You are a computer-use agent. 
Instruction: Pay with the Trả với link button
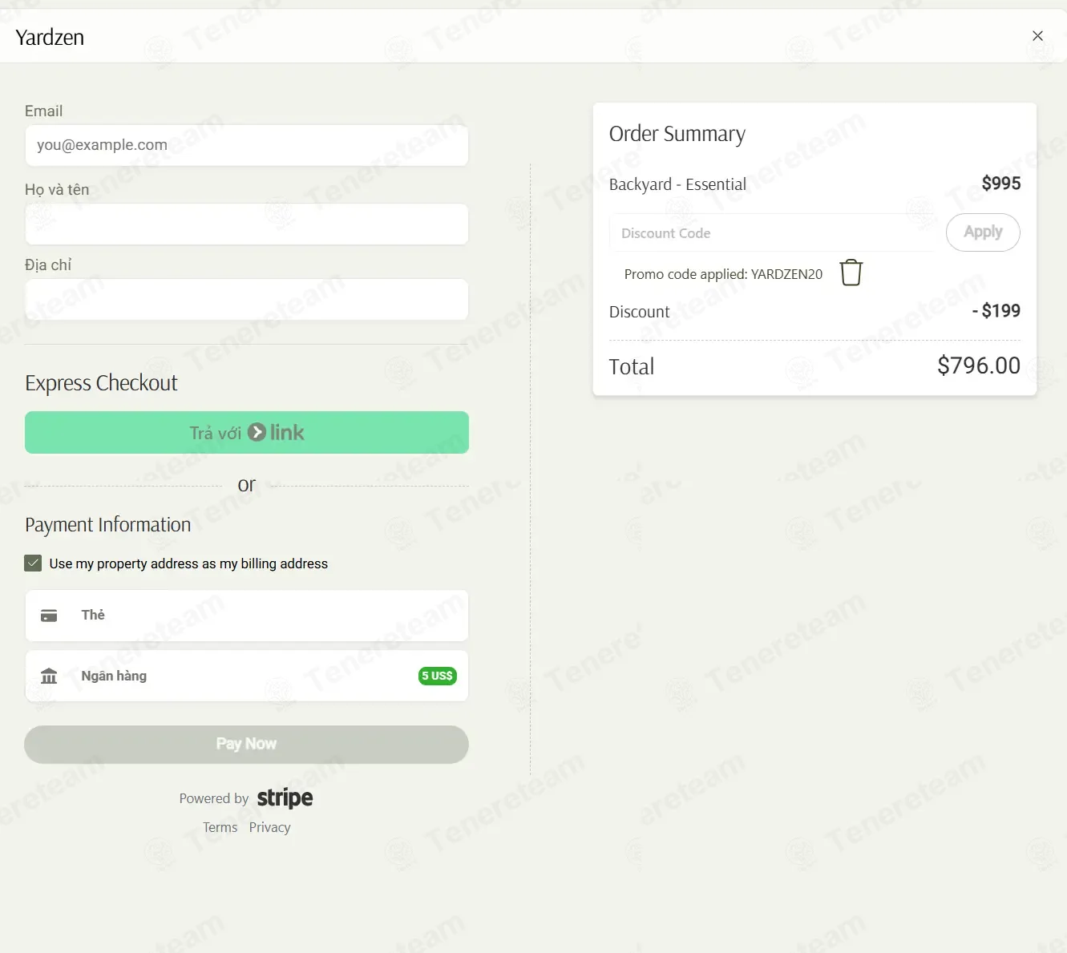246,433
